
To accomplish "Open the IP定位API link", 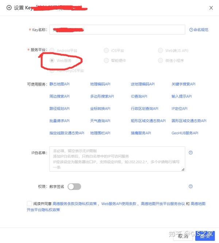I will pos(179,108).
